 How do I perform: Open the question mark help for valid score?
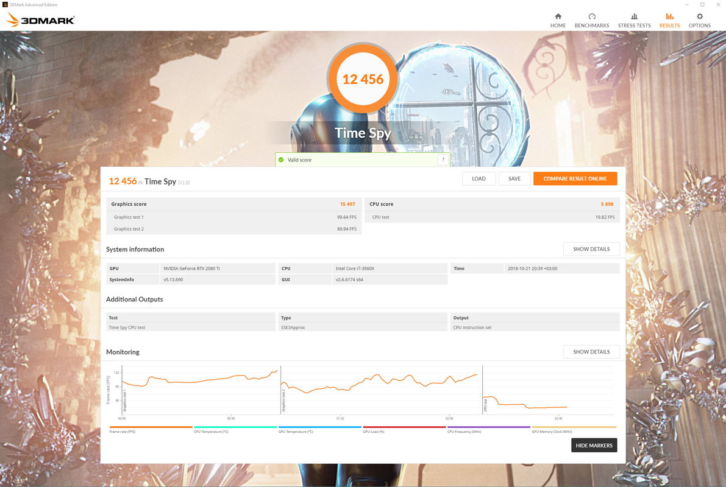(x=443, y=159)
